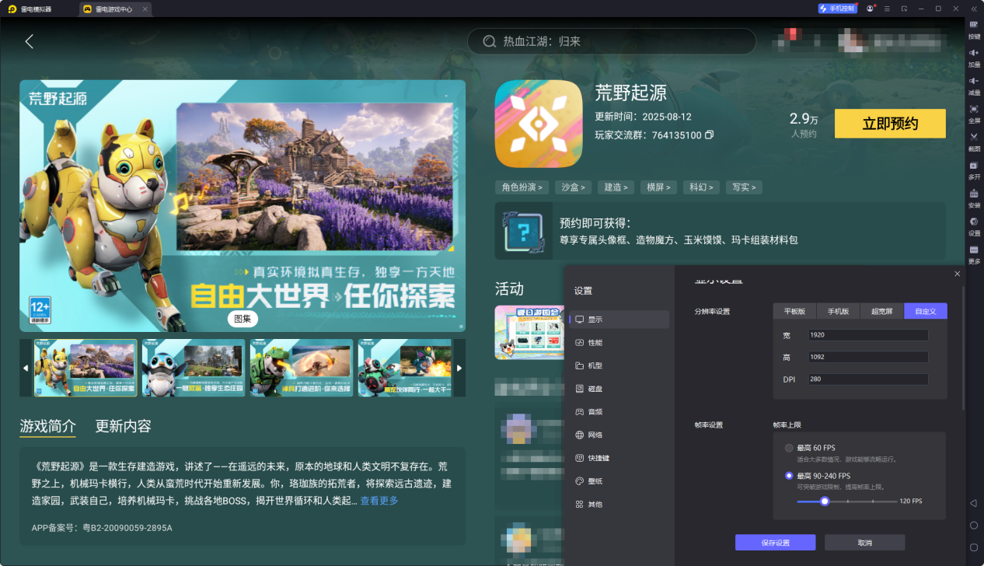The image size is (984, 566).
Task: Close the settings dialog with X
Action: [957, 274]
